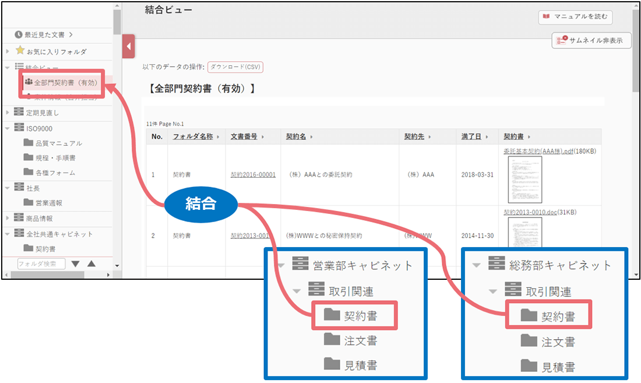Click the 全社共通キャビネット cabinet icon
Viewport: 641px width, 383px height.
[x=19, y=233]
